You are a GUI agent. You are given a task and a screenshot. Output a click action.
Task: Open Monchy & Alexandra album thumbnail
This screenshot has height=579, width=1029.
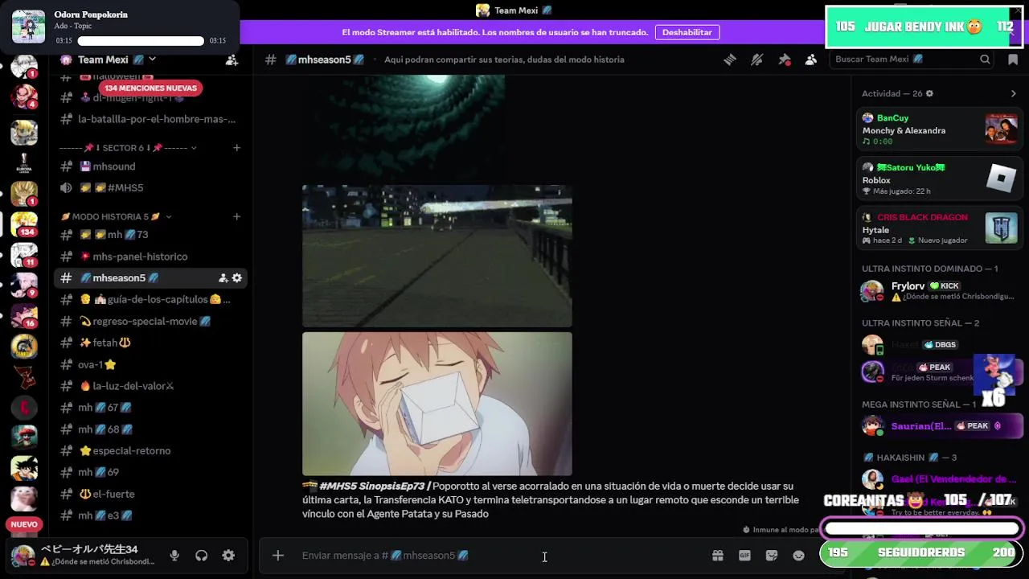(1001, 129)
